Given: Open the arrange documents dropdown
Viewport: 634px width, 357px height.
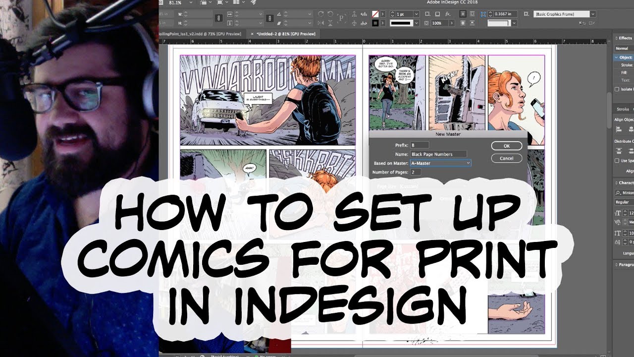Looking at the screenshot, I should pyautogui.click(x=243, y=2).
